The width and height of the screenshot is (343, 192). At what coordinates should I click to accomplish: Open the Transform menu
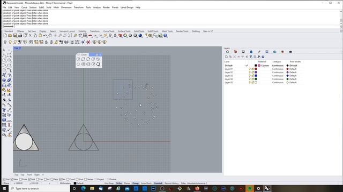79,7
